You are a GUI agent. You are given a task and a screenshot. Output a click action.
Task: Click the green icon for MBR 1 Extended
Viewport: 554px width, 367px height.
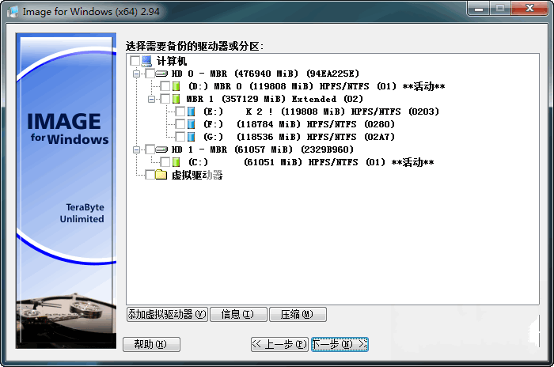[176, 99]
